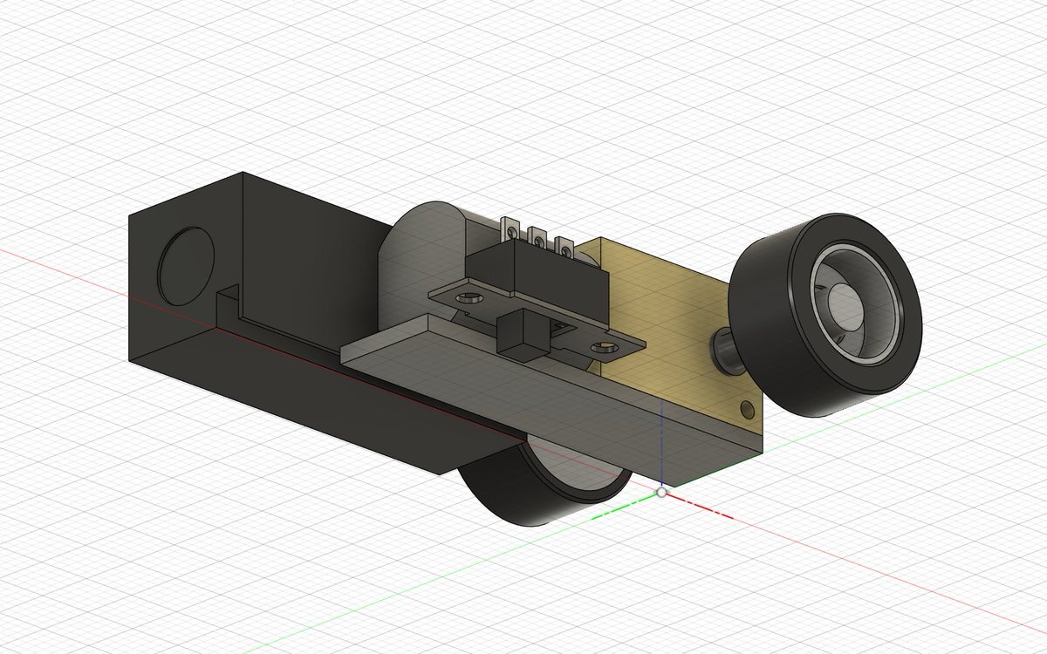1047x654 pixels.
Task: Pick the rightmost switch terminal pin
Action: (564, 249)
